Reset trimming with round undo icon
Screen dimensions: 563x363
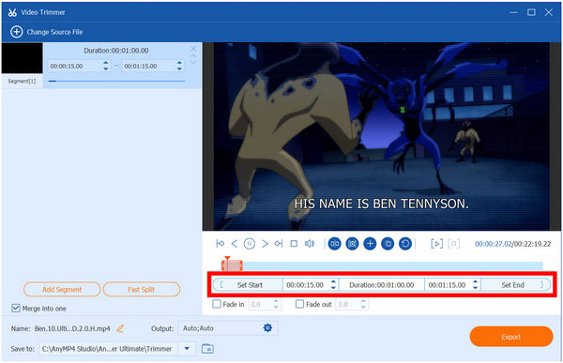click(405, 244)
